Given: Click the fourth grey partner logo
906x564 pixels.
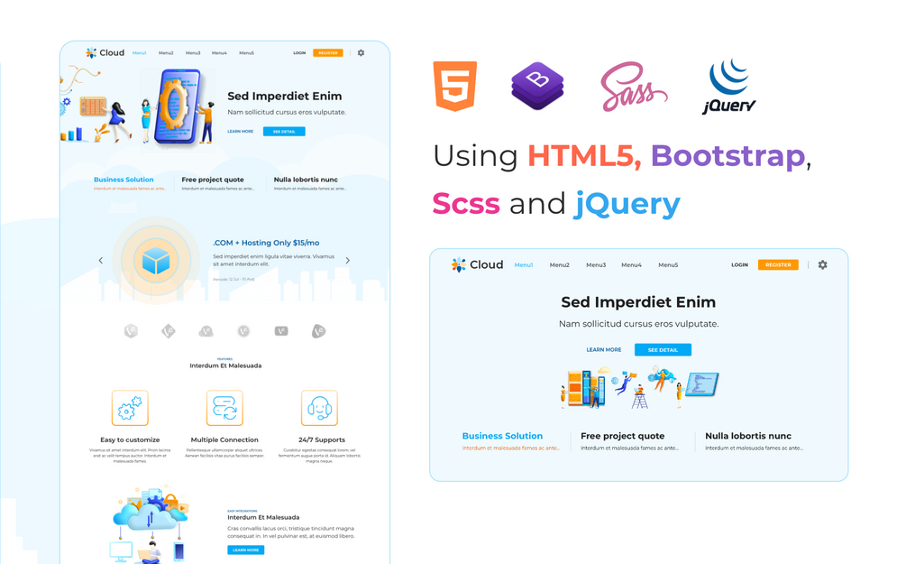Looking at the screenshot, I should [243, 331].
